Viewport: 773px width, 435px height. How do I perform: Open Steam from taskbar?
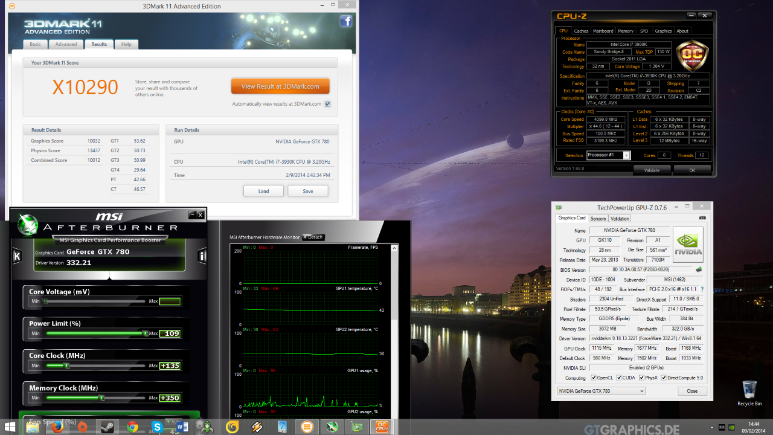[x=107, y=427]
